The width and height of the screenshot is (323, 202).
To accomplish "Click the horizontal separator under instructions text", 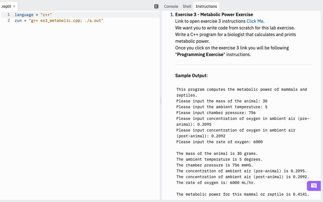I will pyautogui.click(x=244, y=65).
